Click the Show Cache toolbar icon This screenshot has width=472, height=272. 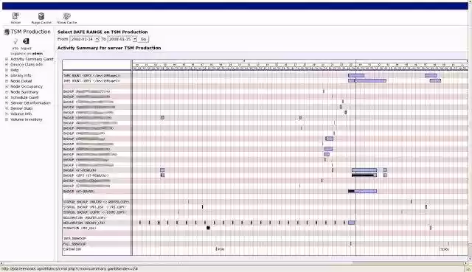click(67, 16)
